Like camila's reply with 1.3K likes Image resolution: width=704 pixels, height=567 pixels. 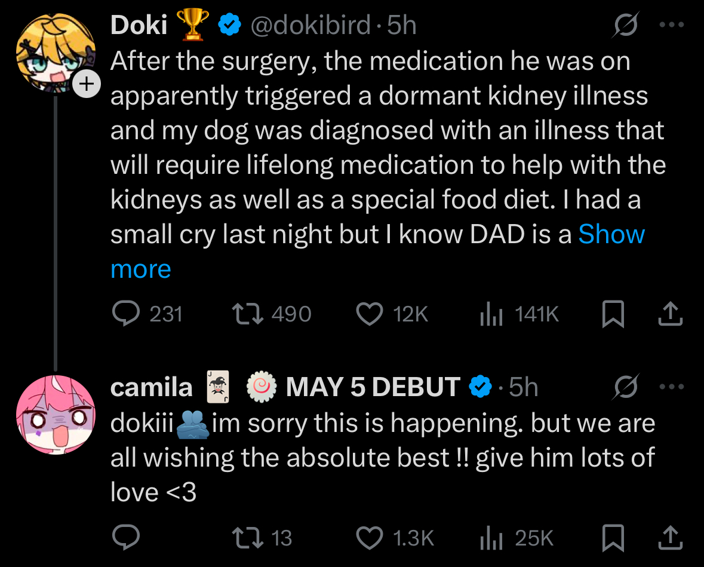[370, 538]
